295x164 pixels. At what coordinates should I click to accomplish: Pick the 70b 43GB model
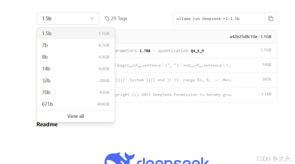(x=76, y=93)
